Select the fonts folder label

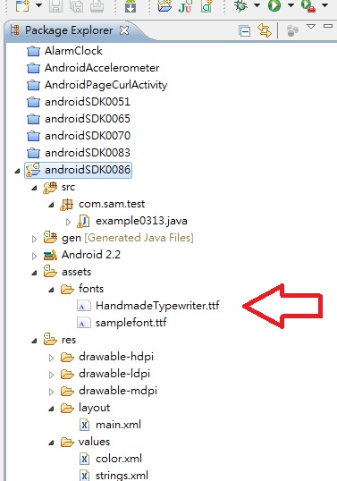pyautogui.click(x=91, y=289)
